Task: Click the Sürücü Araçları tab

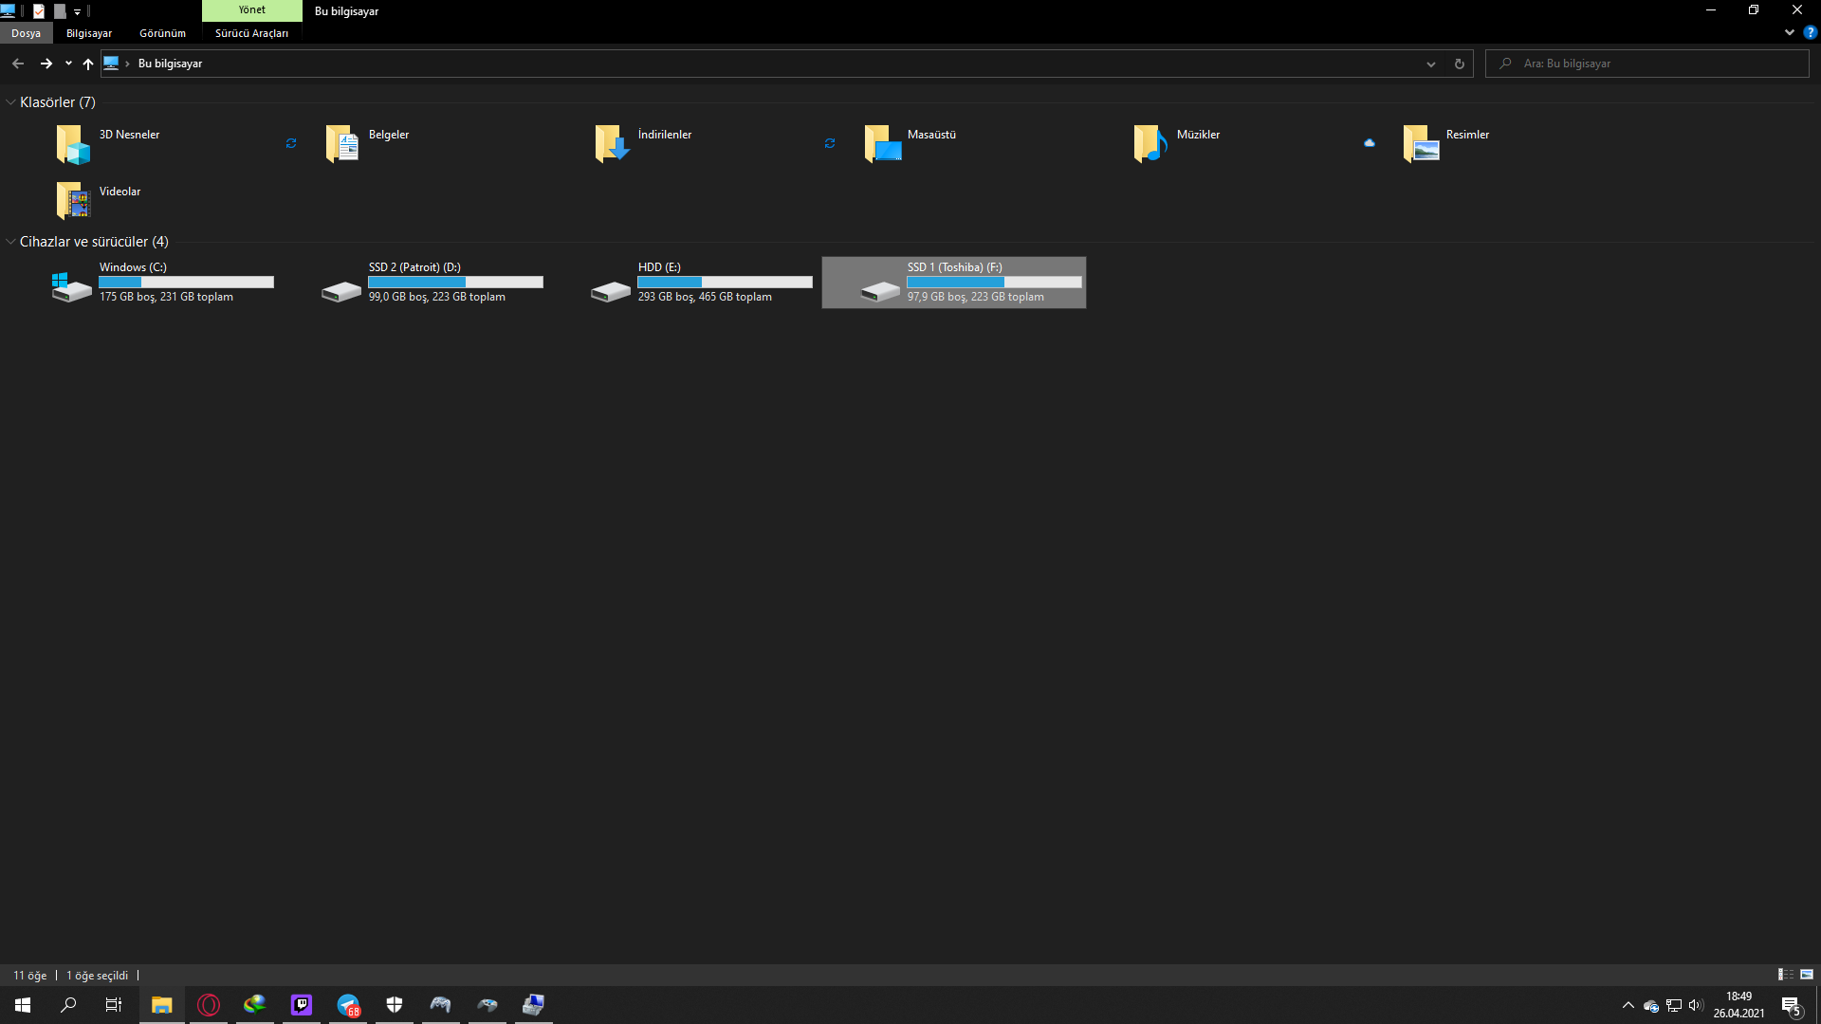Action: 251,33
